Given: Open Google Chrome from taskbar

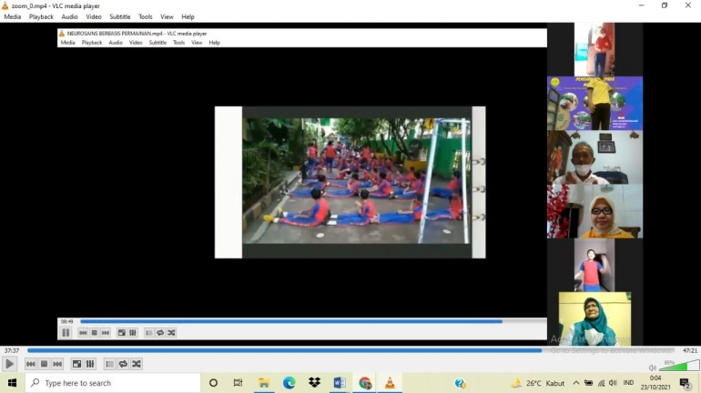Looking at the screenshot, I should pyautogui.click(x=365, y=383).
